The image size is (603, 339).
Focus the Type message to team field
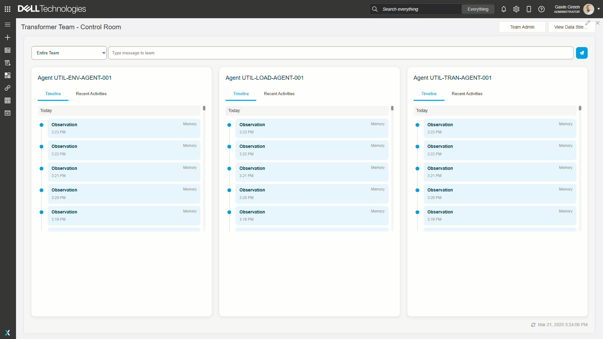coord(340,53)
